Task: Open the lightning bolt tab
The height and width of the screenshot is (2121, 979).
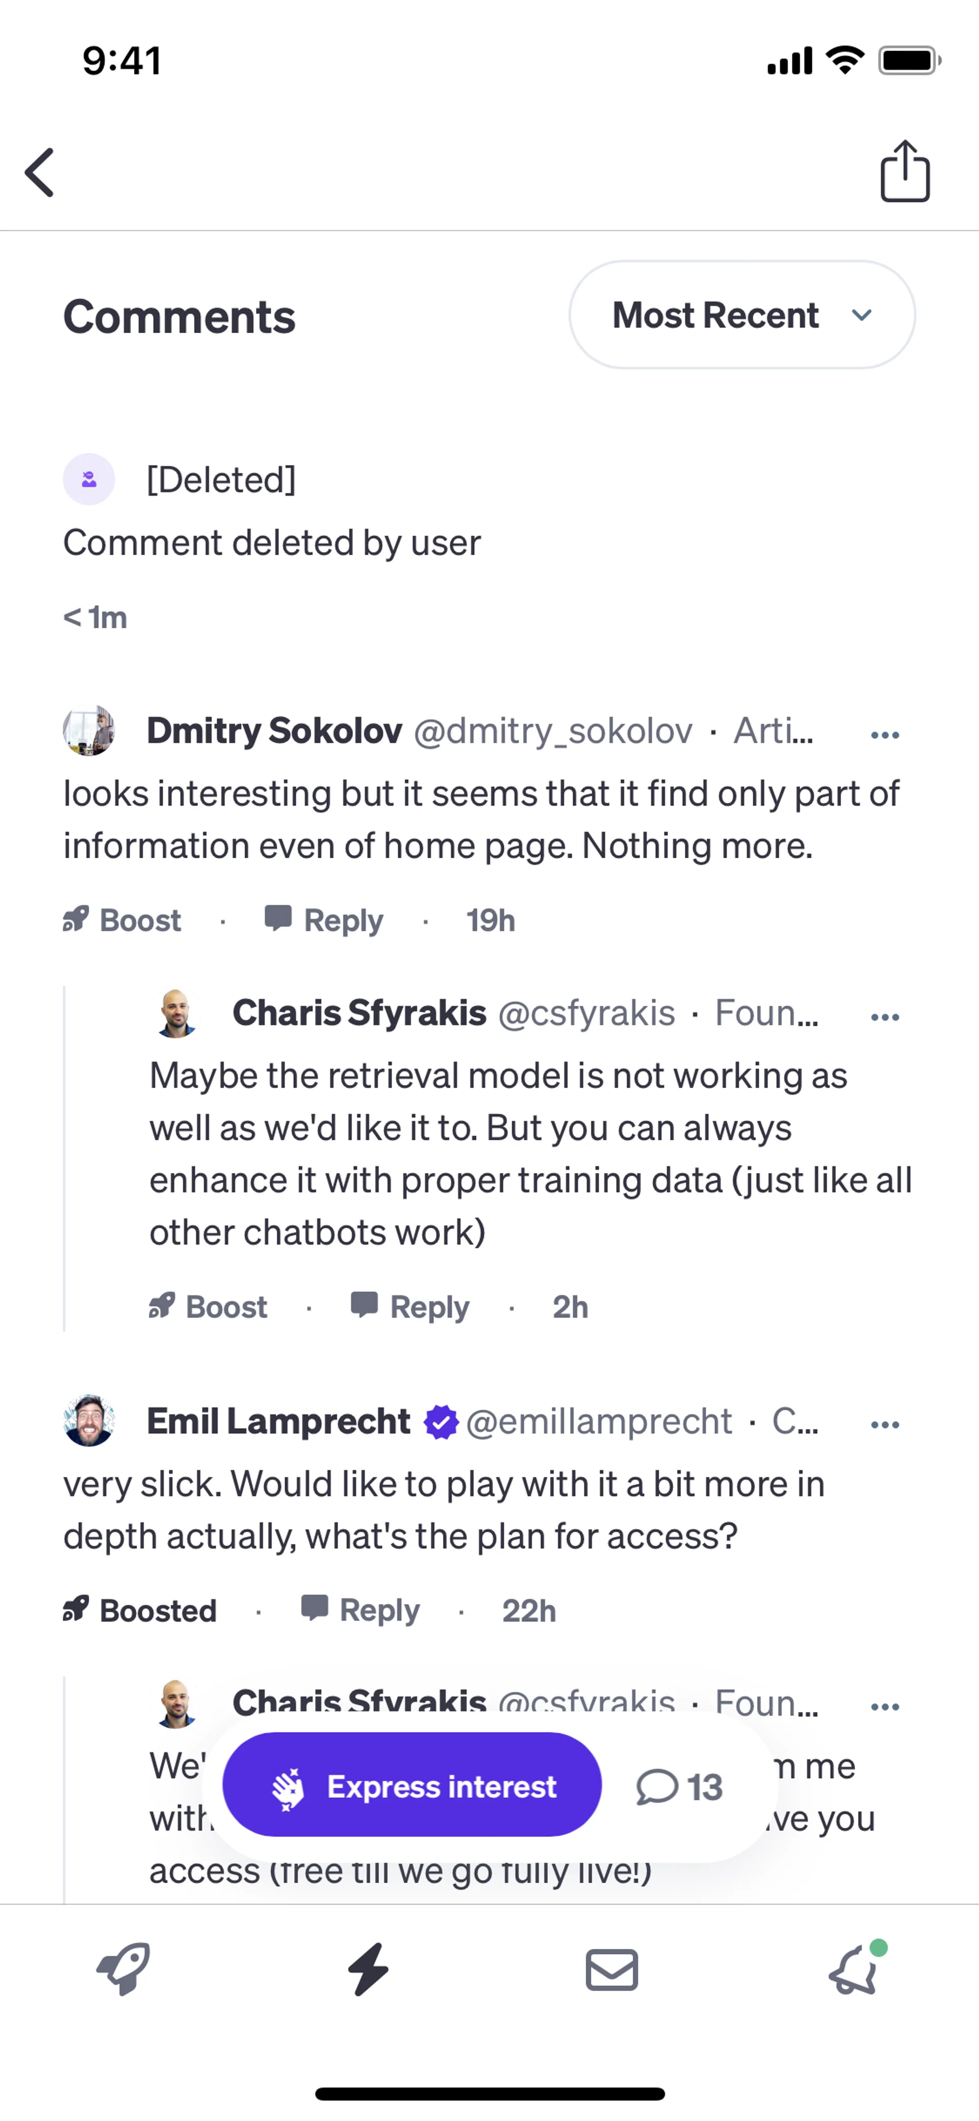Action: coord(368,1970)
